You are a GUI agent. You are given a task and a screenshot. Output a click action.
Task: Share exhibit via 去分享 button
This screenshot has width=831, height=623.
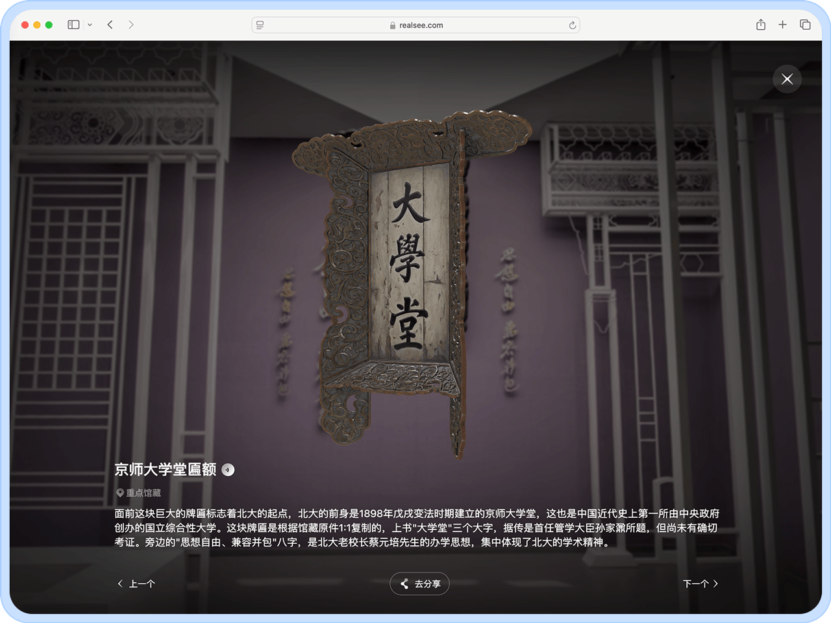419,583
